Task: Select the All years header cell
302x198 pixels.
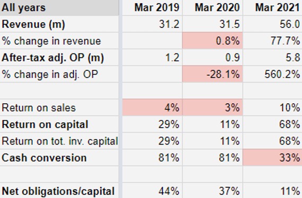Action: [59, 8]
